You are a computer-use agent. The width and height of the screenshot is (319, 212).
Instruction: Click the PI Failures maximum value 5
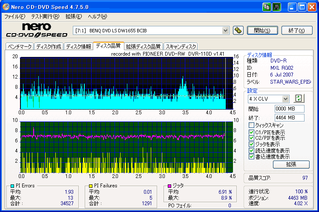point(151,198)
